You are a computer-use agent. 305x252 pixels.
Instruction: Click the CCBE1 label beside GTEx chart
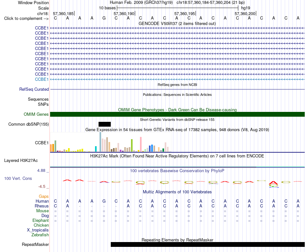[x=42, y=143]
